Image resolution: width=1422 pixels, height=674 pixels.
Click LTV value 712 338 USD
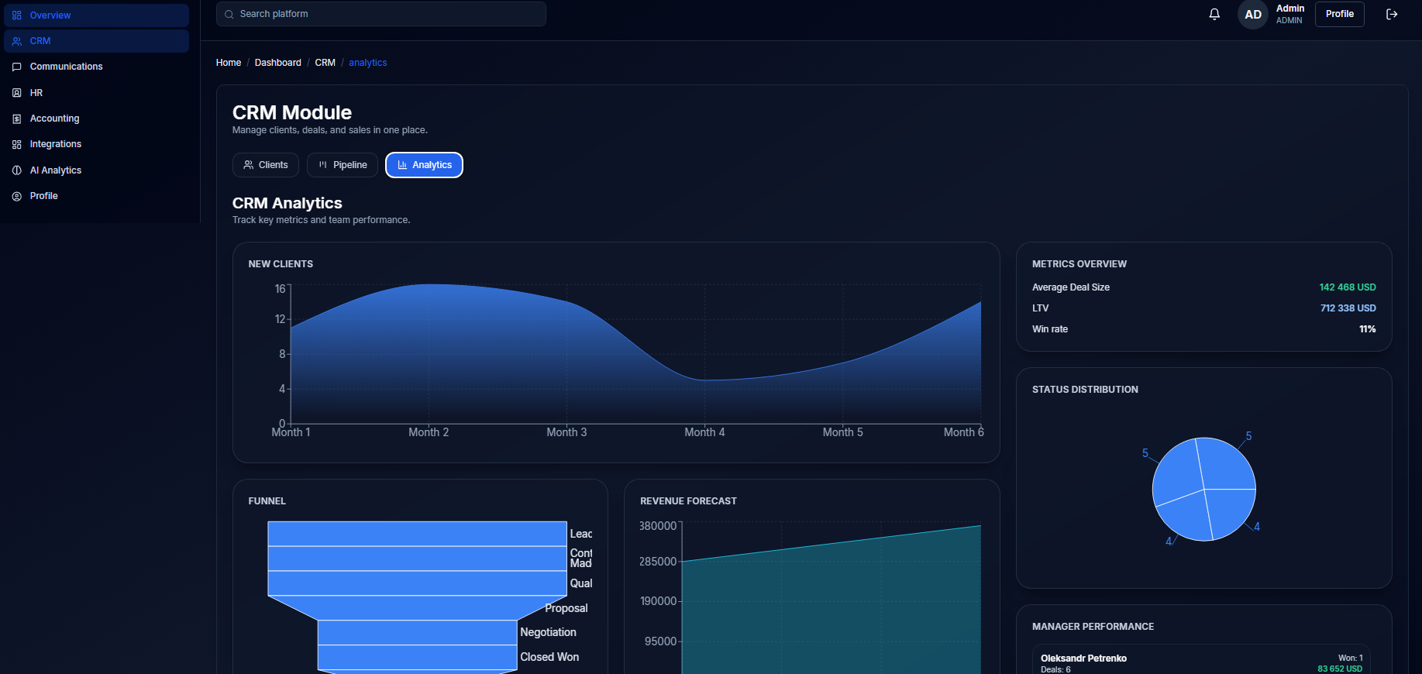tap(1348, 308)
